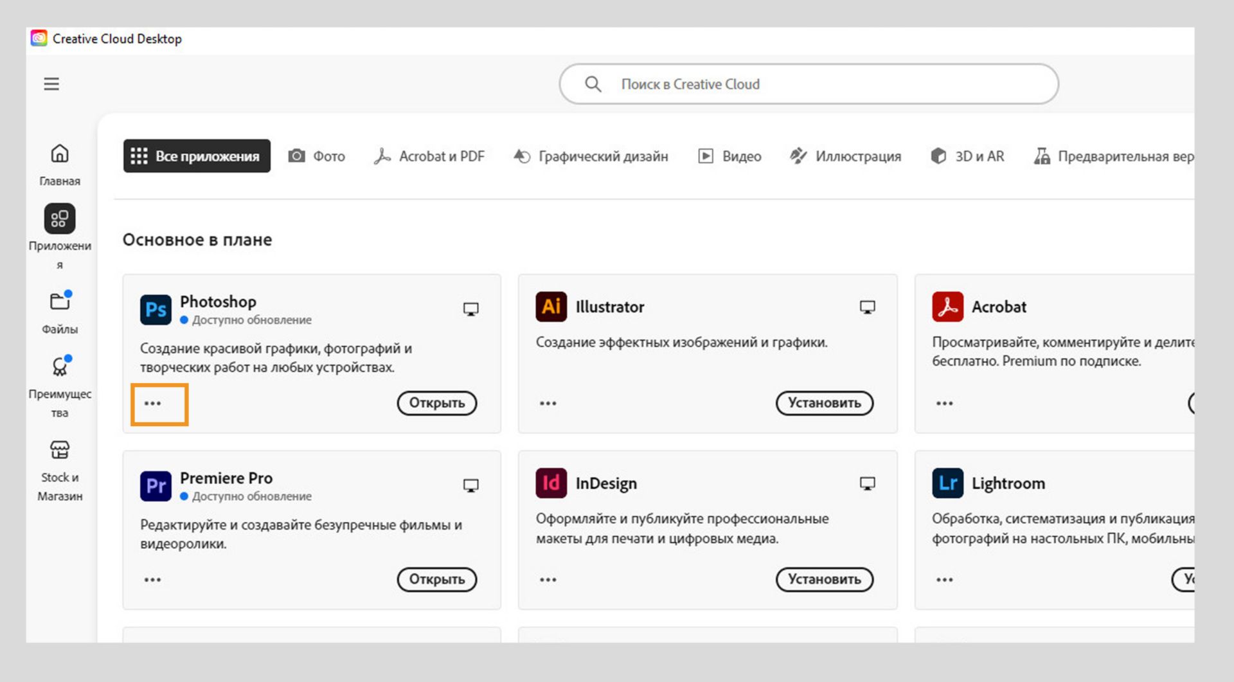Expand Illustrator three-dot more options

(x=548, y=404)
